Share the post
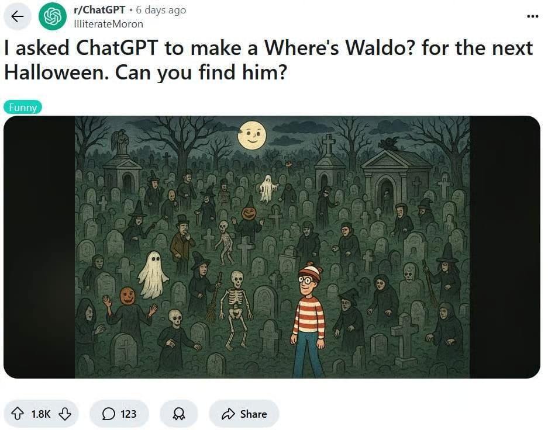This screenshot has width=548, height=430. point(244,414)
